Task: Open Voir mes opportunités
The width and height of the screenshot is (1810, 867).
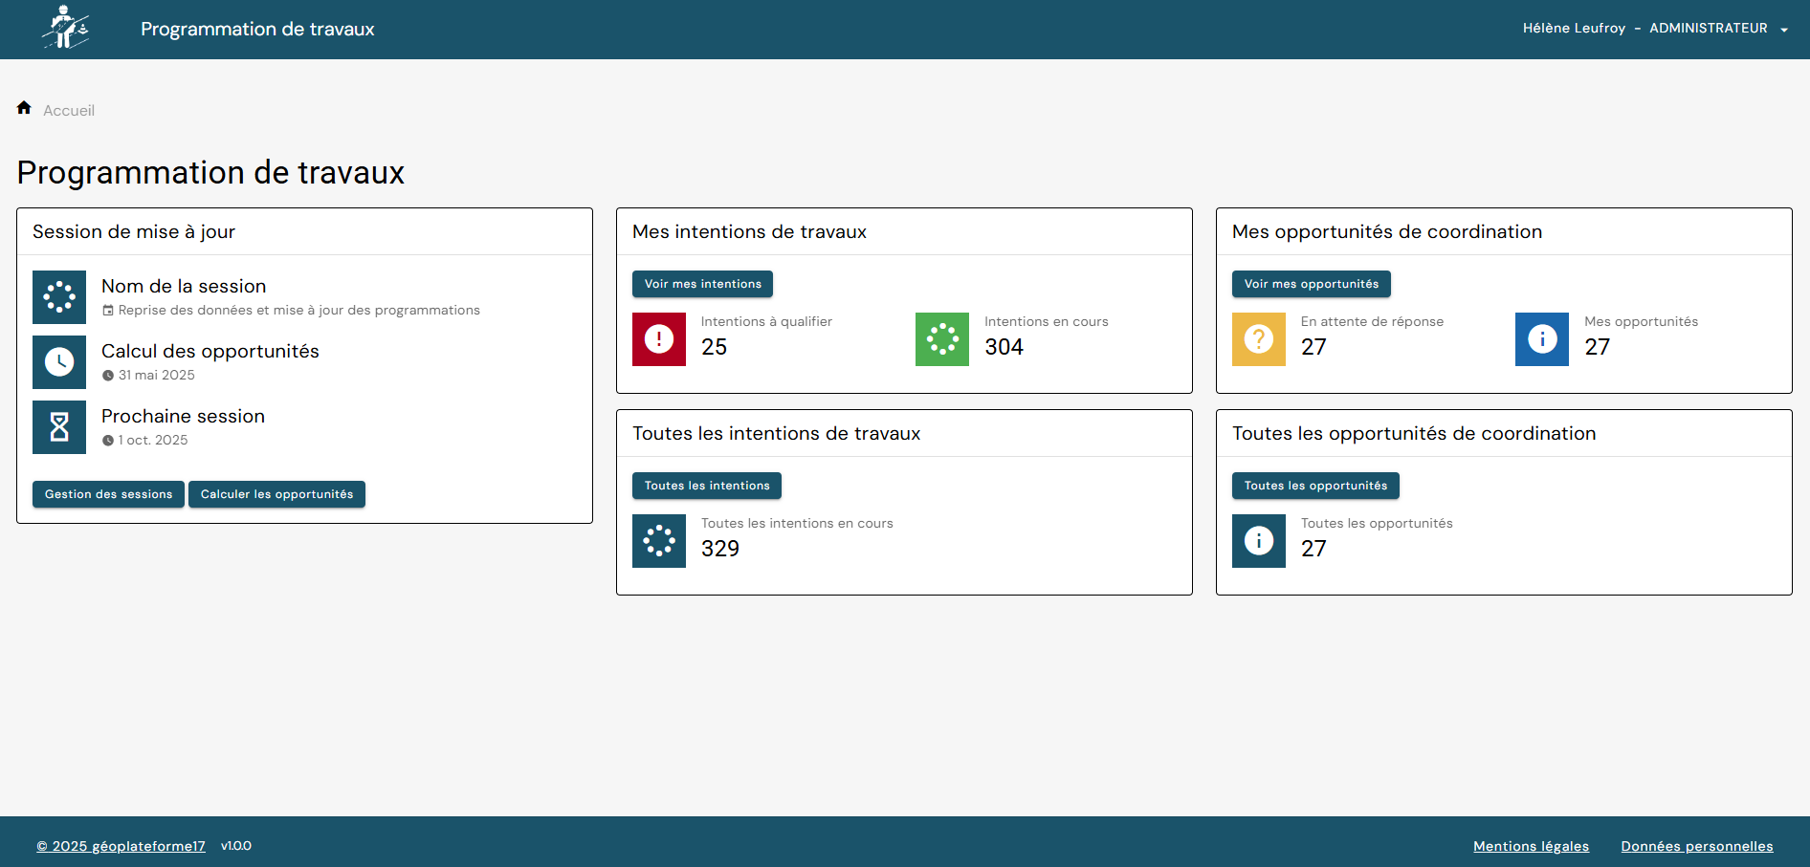Action: [x=1311, y=284]
